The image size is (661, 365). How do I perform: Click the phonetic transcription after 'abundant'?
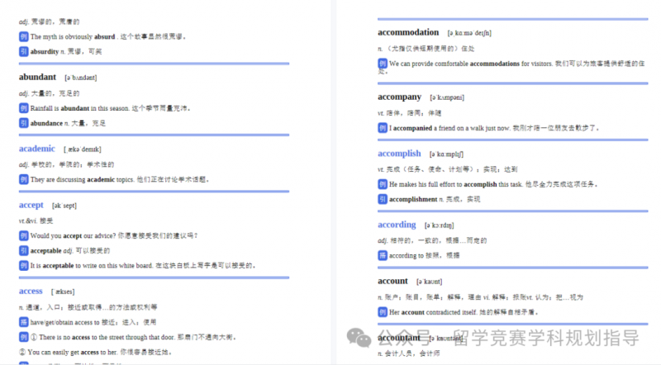pyautogui.click(x=80, y=78)
